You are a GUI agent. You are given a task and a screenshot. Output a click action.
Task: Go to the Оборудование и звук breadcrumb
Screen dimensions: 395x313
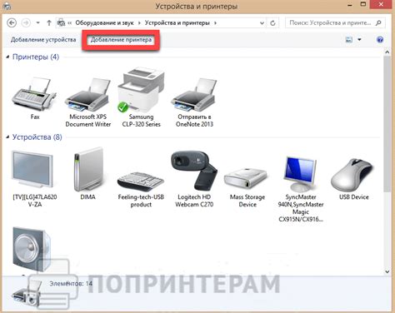tap(104, 22)
